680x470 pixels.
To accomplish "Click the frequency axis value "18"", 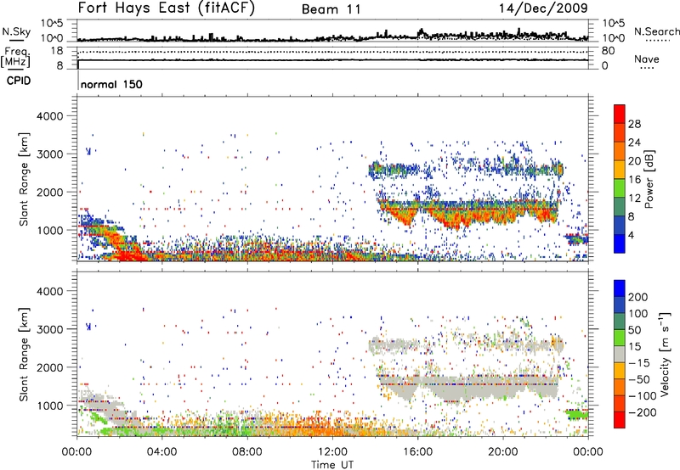I will coord(57,51).
